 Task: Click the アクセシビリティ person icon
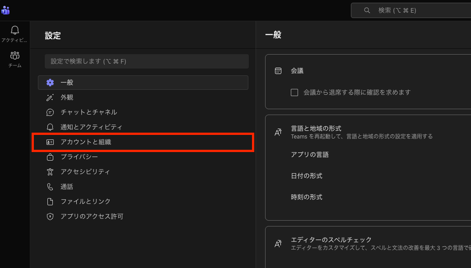click(x=50, y=172)
